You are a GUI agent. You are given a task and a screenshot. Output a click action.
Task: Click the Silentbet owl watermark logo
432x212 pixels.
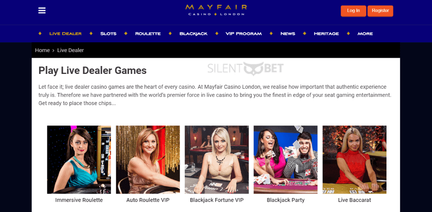click(245, 68)
